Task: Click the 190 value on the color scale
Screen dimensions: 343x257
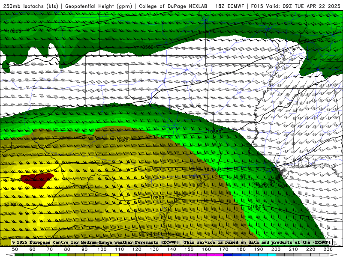Action: (x=259, y=249)
